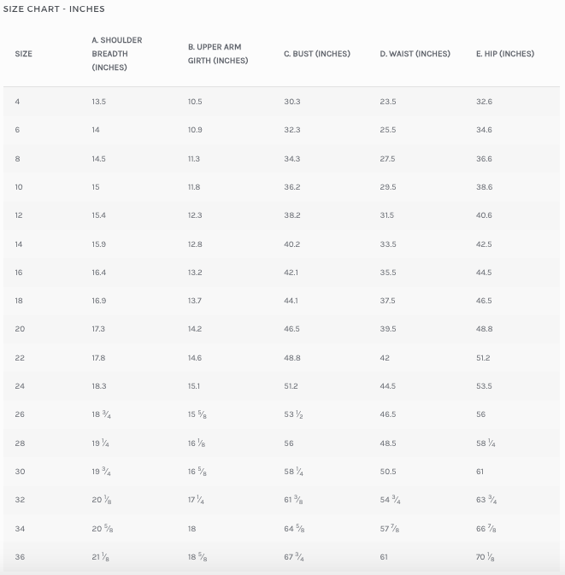This screenshot has width=565, height=575.
Task: Click bust value 53 ½ for size 26
Action: 293,414
